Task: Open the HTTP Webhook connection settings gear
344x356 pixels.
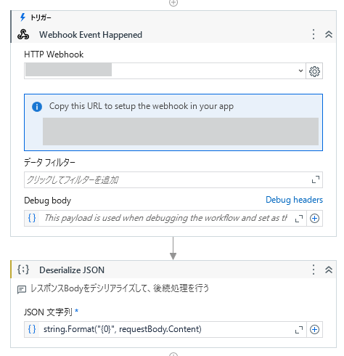Action: 314,71
